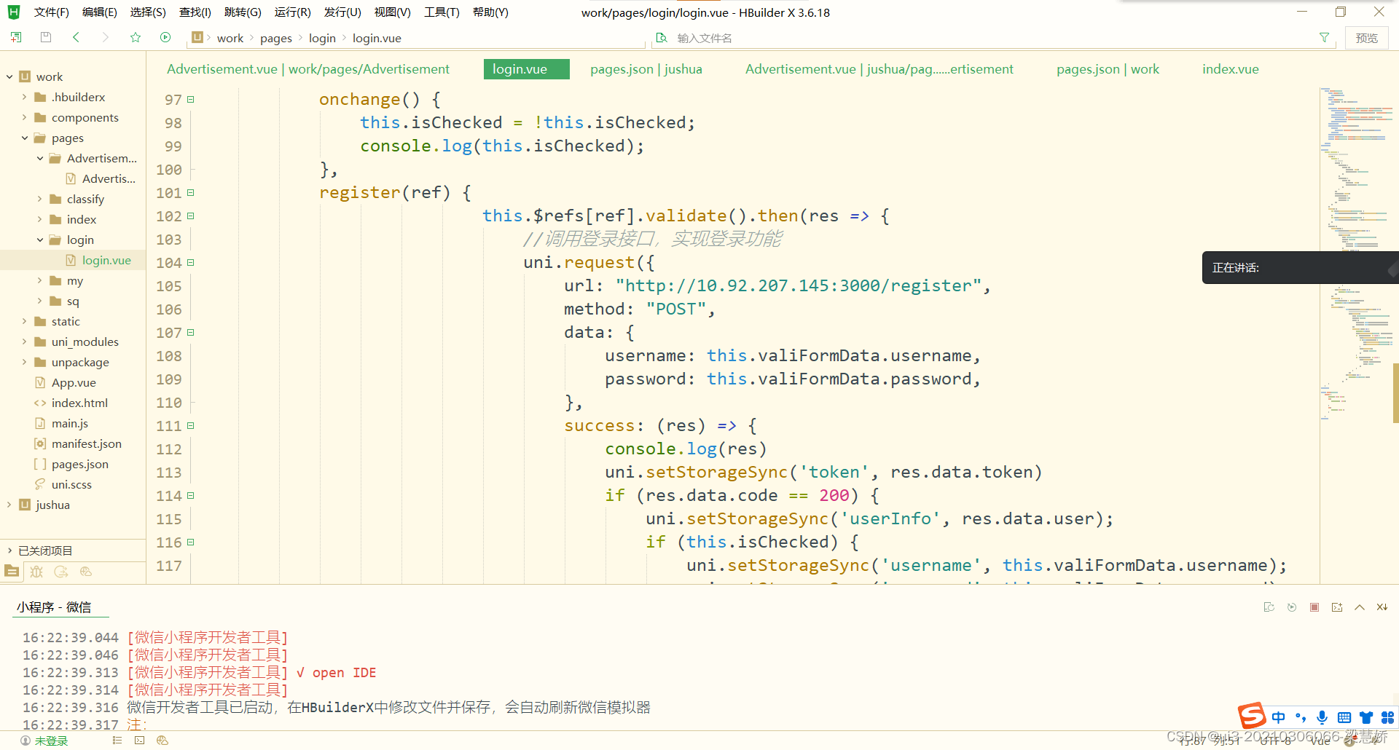This screenshot has width=1399, height=750.
Task: Collapse code fold at line 102
Action: pos(191,216)
